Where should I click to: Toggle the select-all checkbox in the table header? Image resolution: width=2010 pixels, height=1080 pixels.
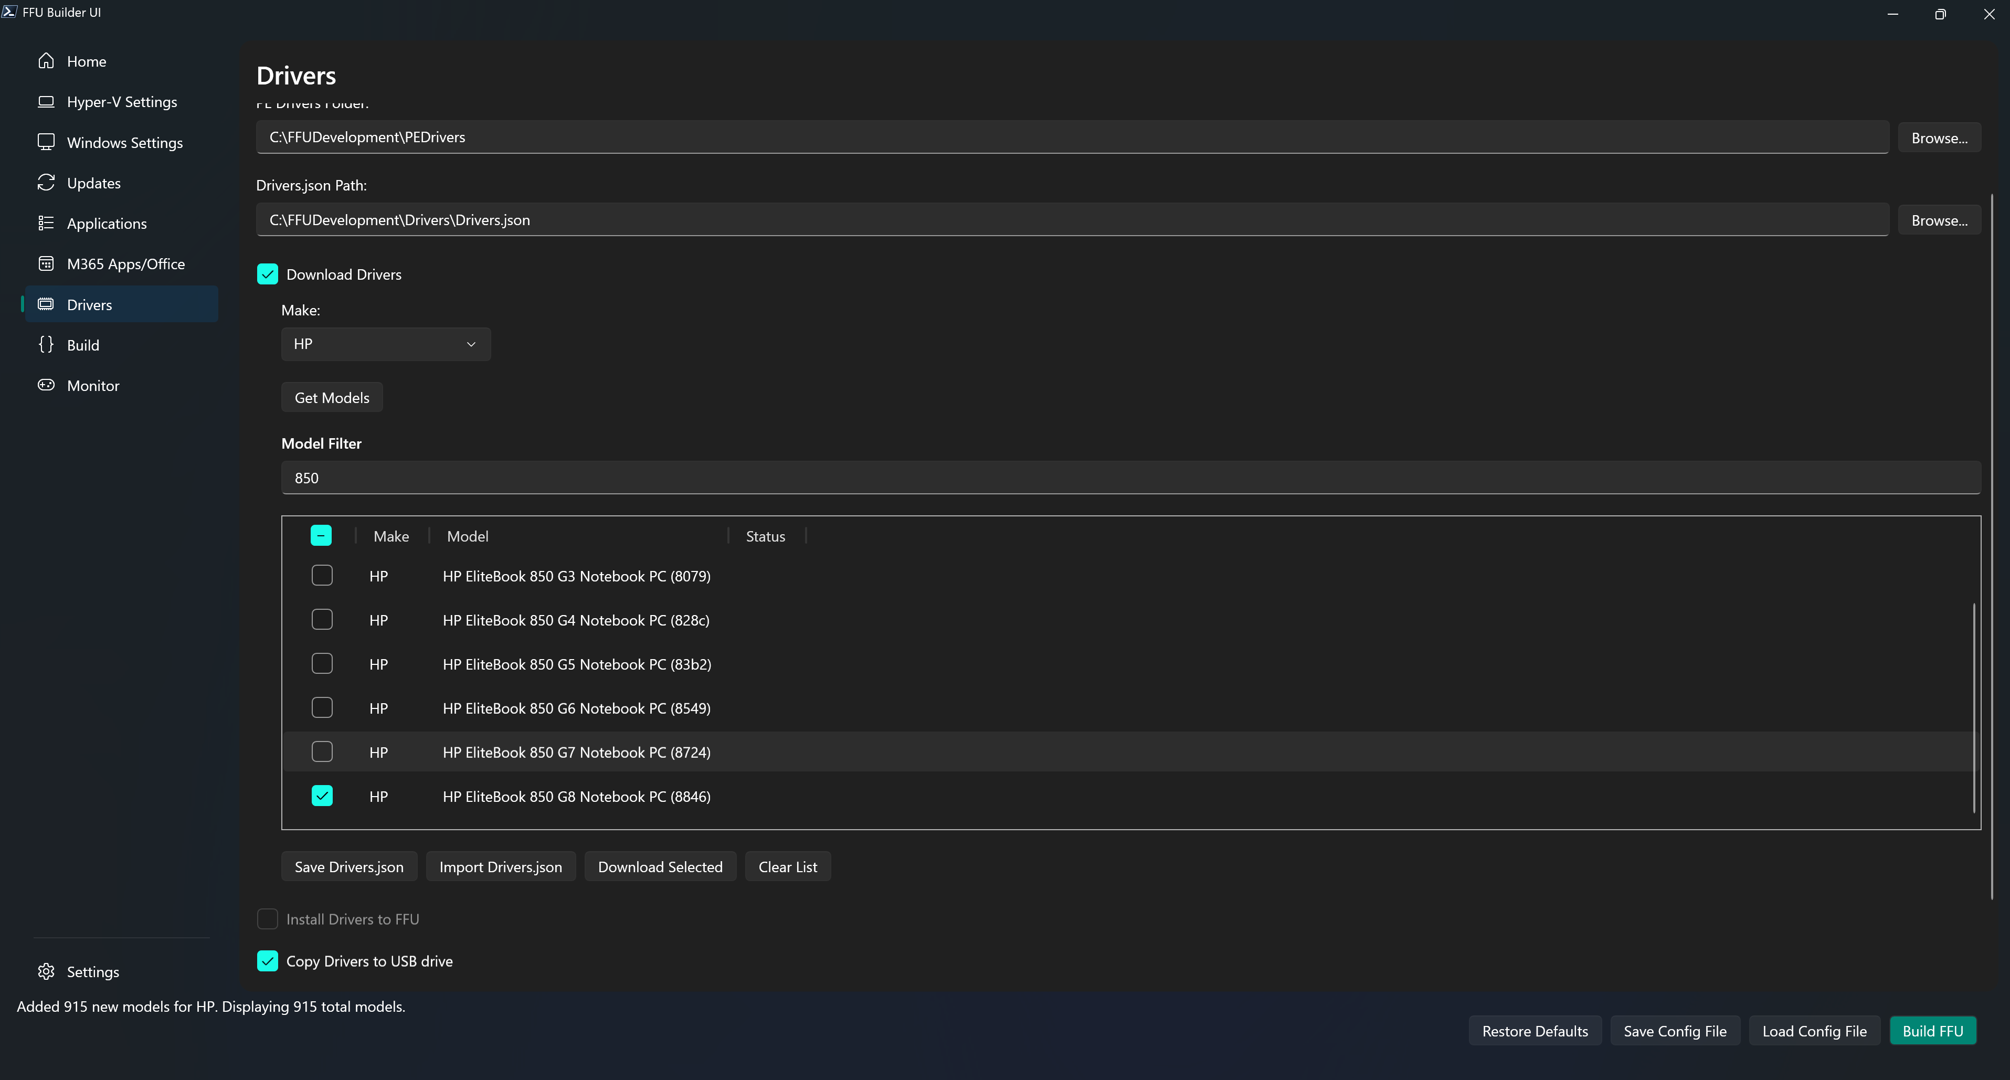pos(321,535)
